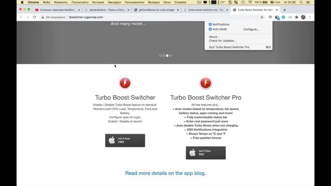Open the США input source menu
Screen dimensions: 331x186
point(276,2)
